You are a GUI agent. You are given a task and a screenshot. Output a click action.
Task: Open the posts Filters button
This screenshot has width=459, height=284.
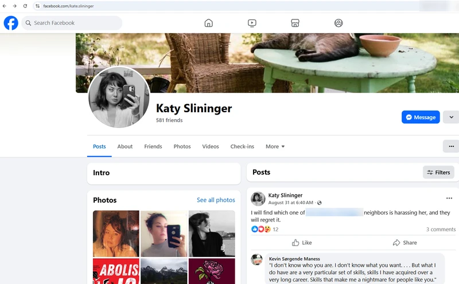[x=438, y=172]
